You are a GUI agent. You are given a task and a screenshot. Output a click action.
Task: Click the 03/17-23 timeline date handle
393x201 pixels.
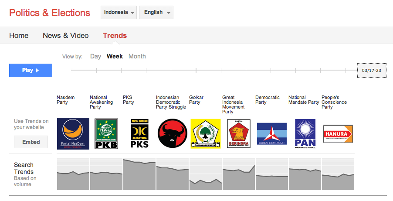(x=372, y=70)
